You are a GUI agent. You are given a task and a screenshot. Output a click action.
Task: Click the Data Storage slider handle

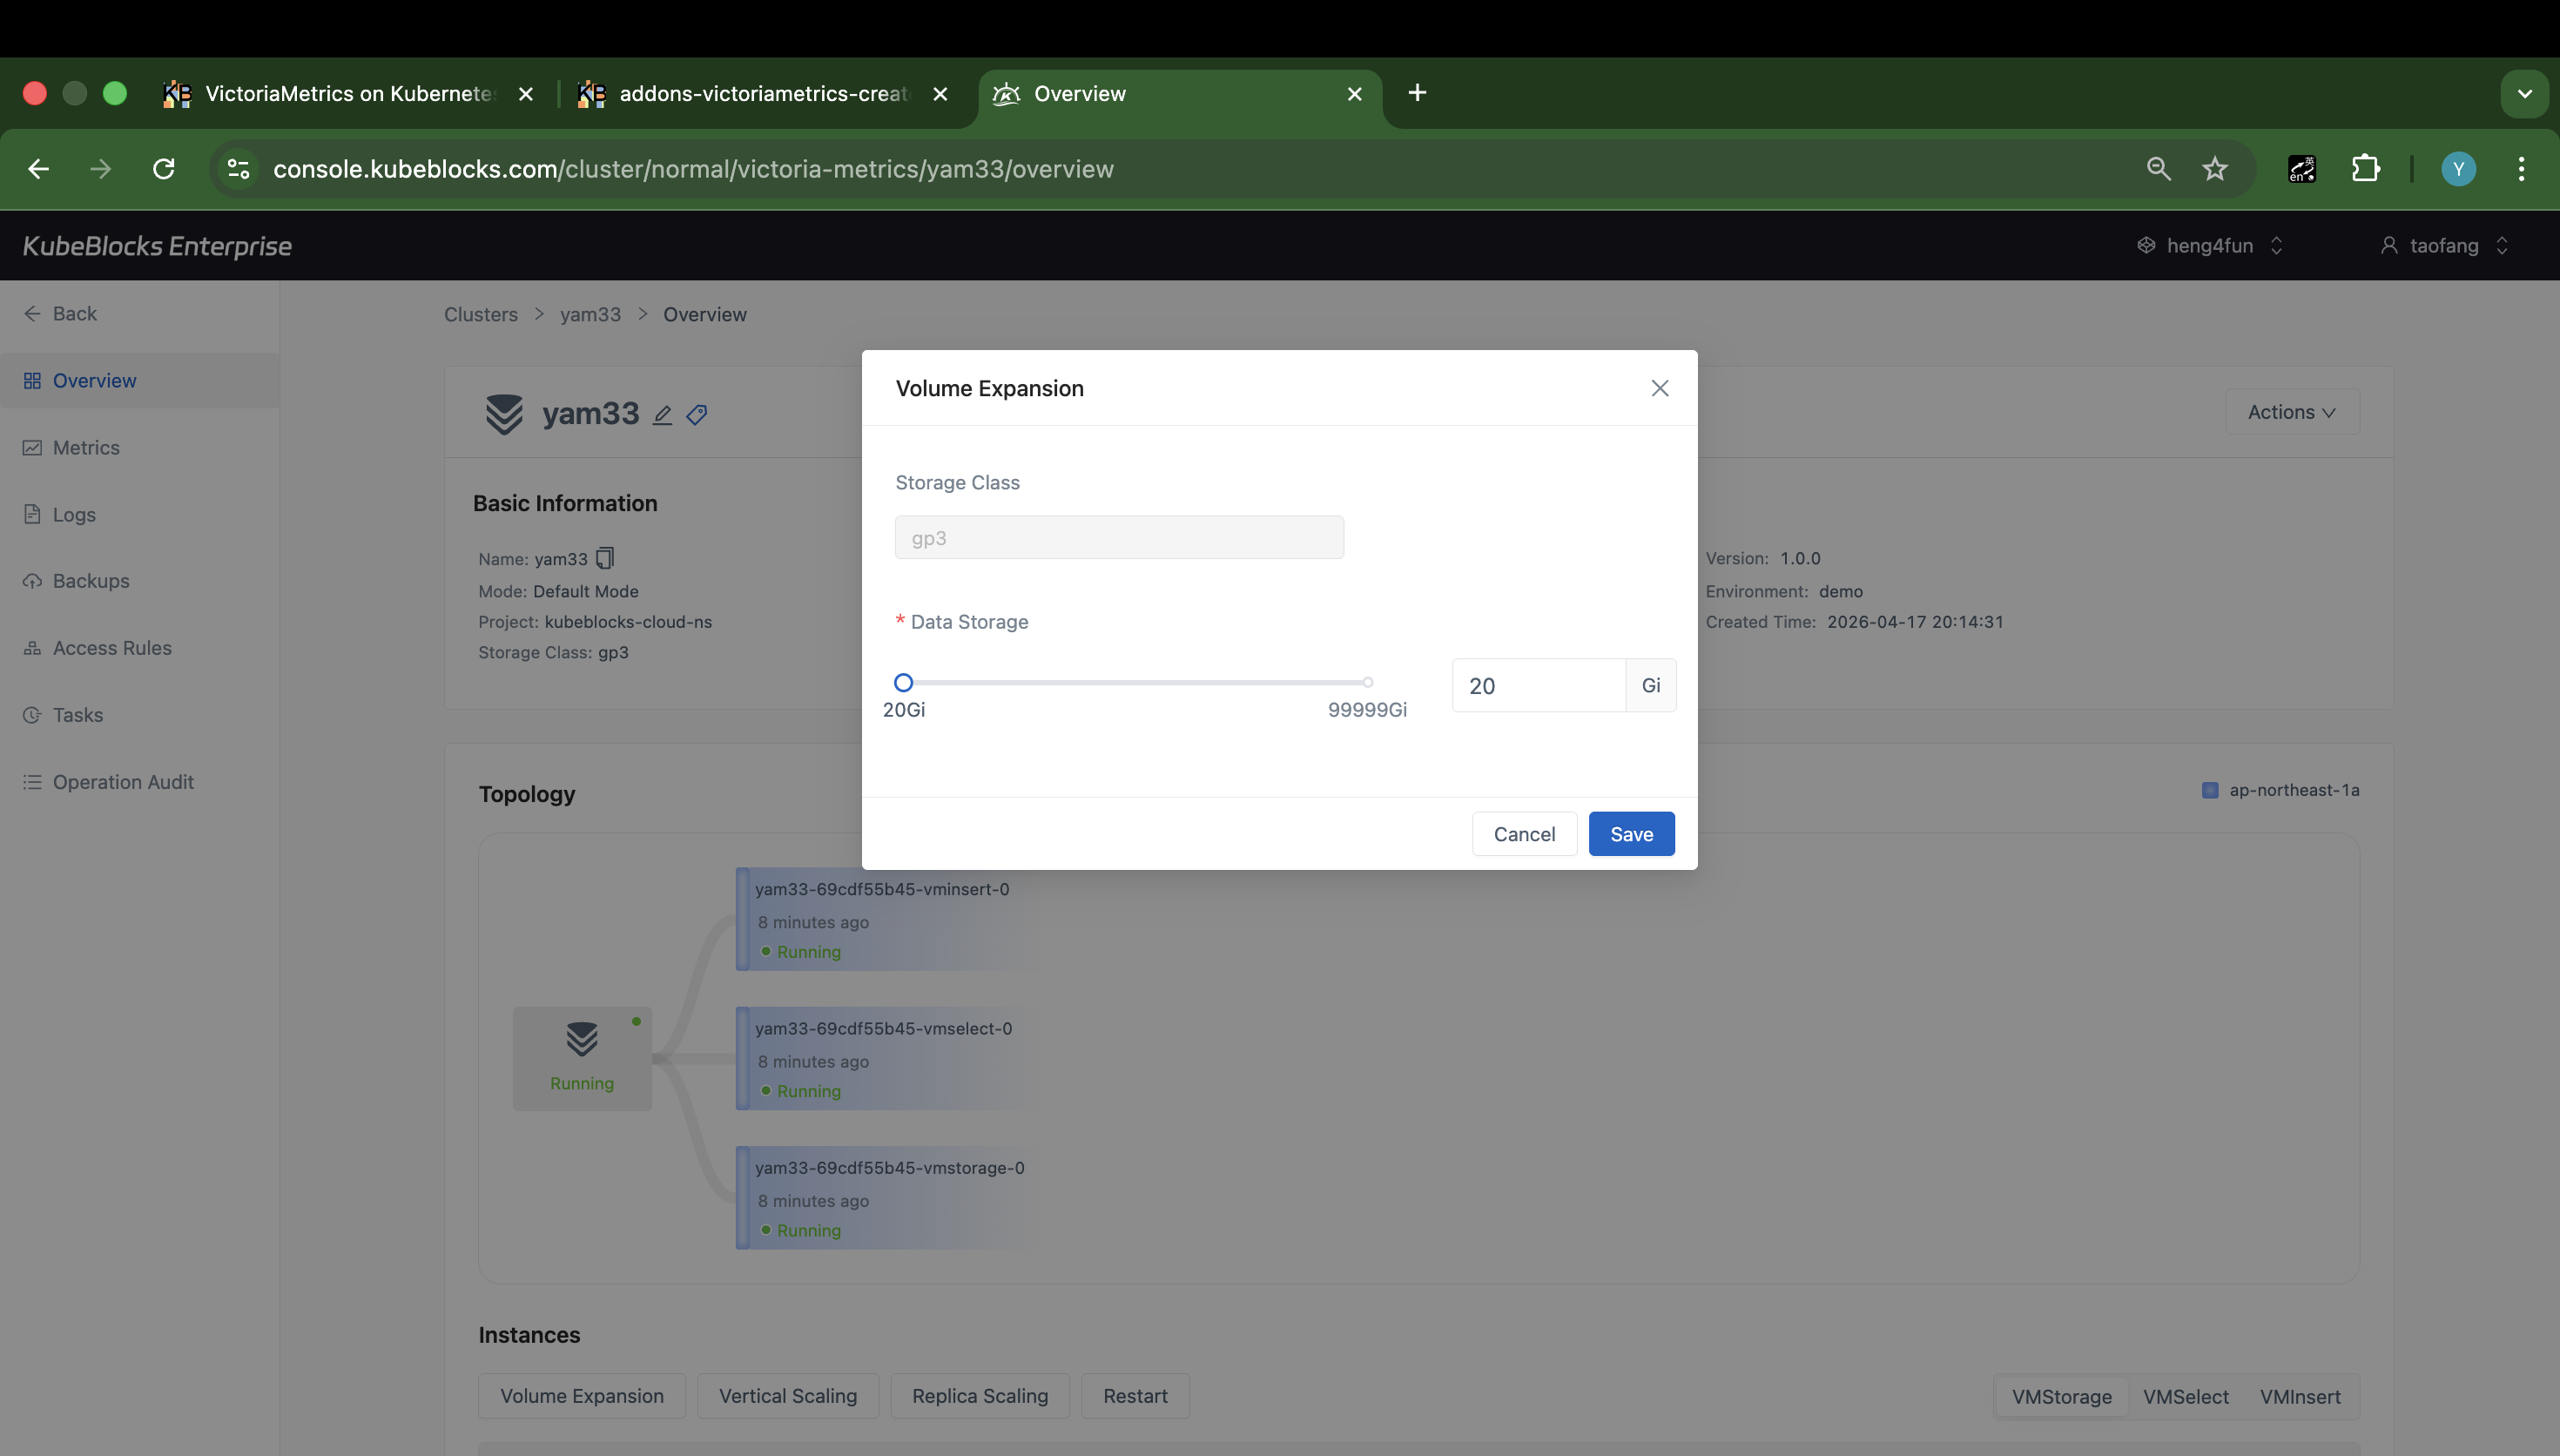[904, 683]
